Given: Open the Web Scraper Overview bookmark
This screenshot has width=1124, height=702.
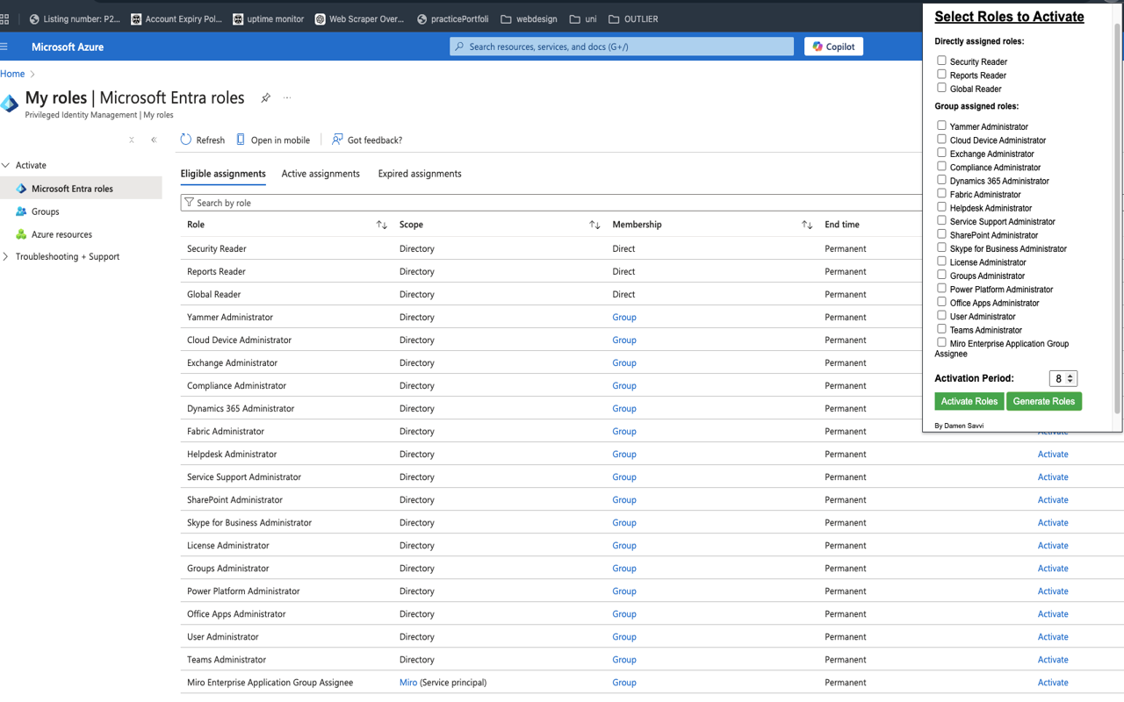Looking at the screenshot, I should tap(359, 18).
